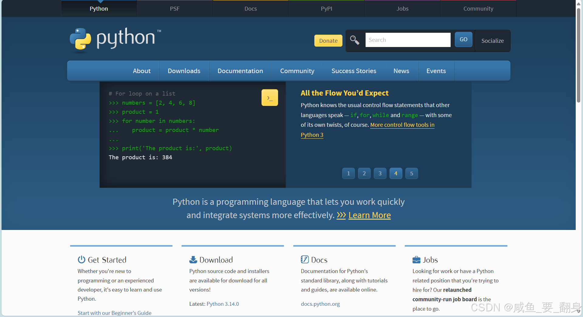Open the Jobs top tab
The image size is (583, 317).
coord(402,8)
